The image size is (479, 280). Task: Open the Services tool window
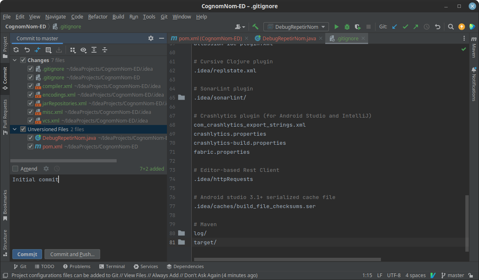[x=146, y=266]
